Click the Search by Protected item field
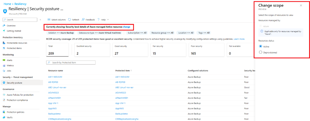Viewport: 310px width, 121px height. (71, 62)
